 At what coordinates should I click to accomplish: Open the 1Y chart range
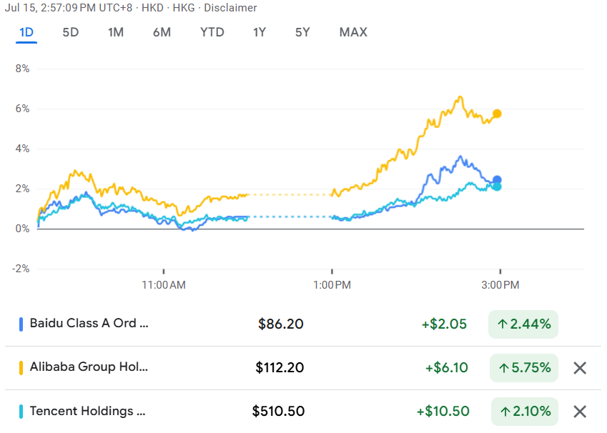[260, 32]
